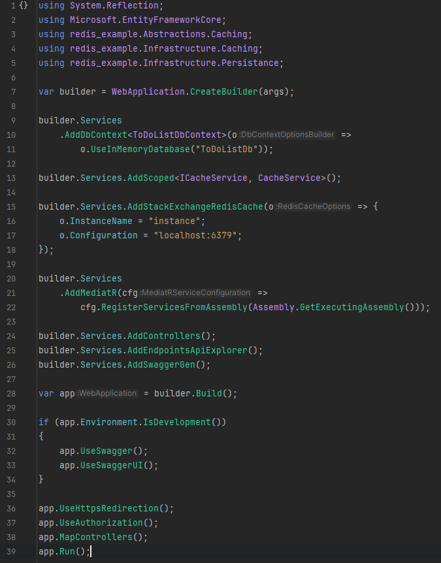441x563 pixels.
Task: Click the 'Run' method on the last line
Action: coord(67,551)
